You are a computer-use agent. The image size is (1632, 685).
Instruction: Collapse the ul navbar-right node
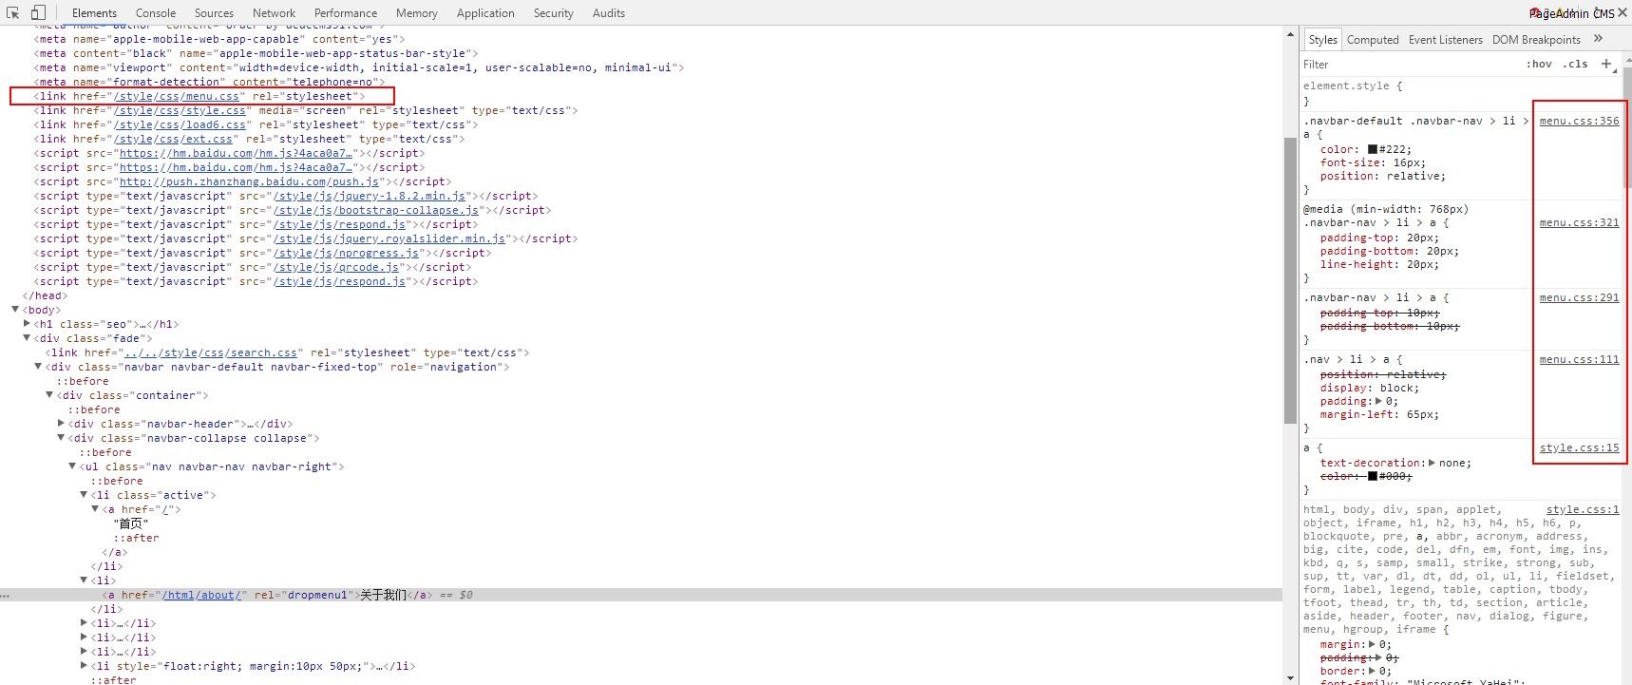(x=72, y=466)
